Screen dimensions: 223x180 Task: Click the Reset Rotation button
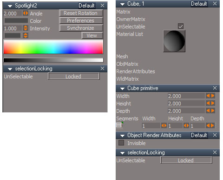81,13
